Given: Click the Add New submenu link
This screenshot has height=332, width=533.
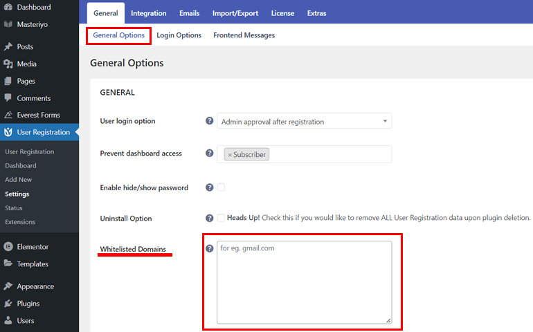Looking at the screenshot, I should tap(19, 179).
